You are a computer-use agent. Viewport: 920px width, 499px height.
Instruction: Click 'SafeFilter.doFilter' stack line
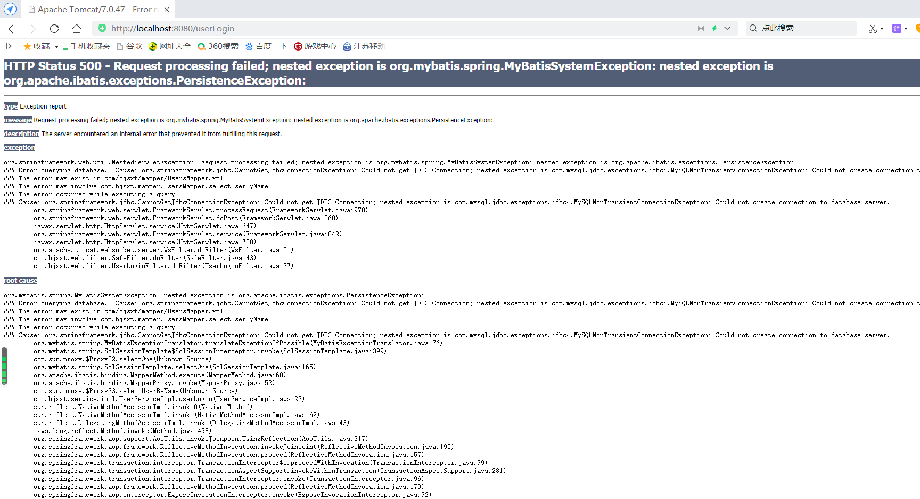[x=145, y=258]
